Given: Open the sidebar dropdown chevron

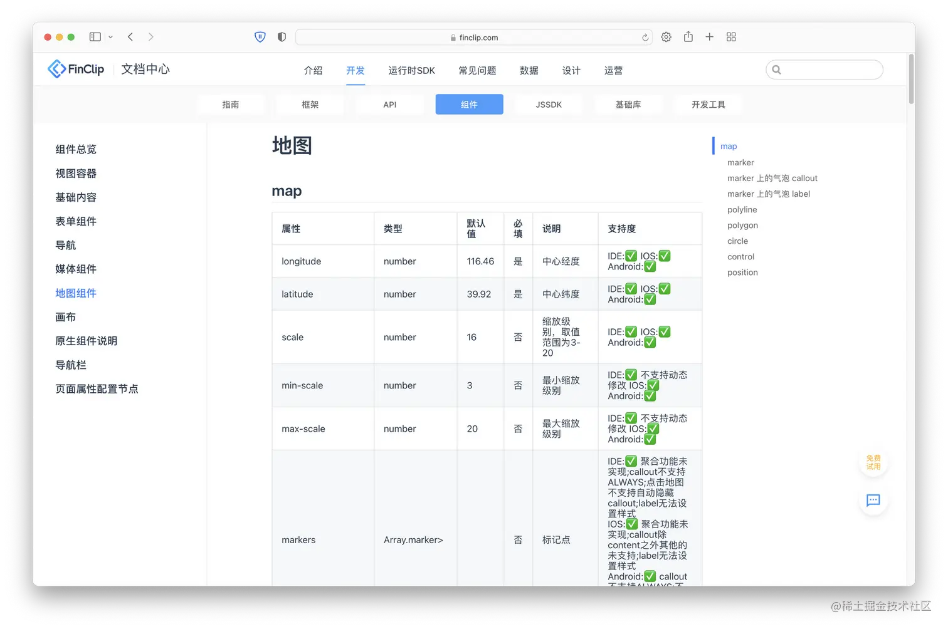Looking at the screenshot, I should [111, 37].
